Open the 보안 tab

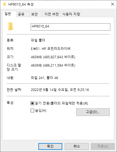tap(36, 14)
